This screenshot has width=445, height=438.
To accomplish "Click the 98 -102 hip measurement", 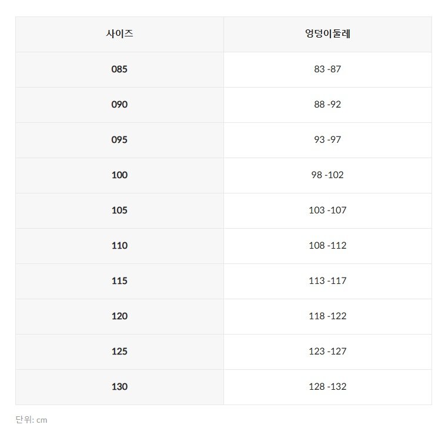I will 327,175.
